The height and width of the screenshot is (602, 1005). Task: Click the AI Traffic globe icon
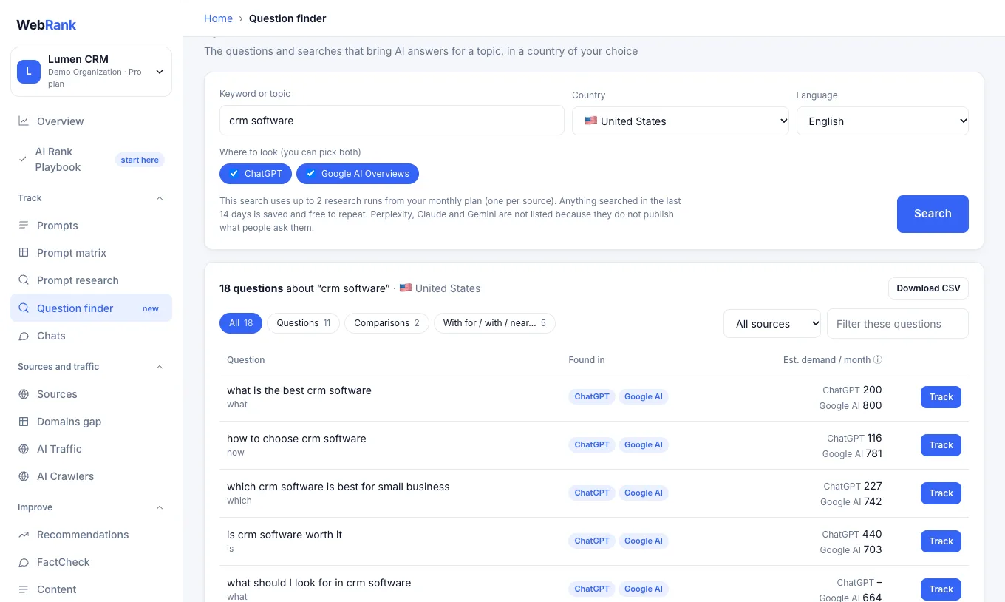coord(24,449)
